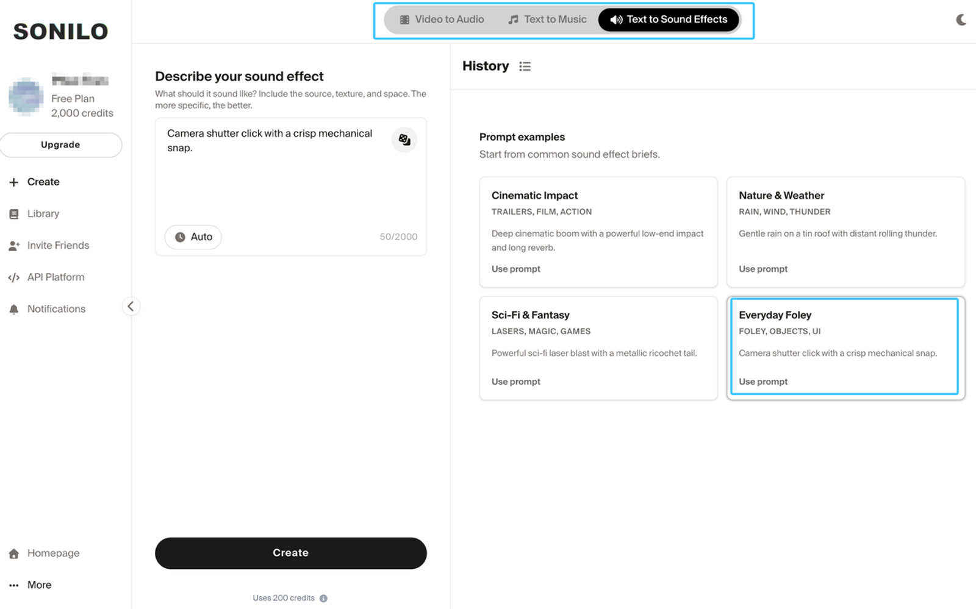This screenshot has width=976, height=609.
Task: Click the film icon on Video to Audio
Action: [x=404, y=20]
